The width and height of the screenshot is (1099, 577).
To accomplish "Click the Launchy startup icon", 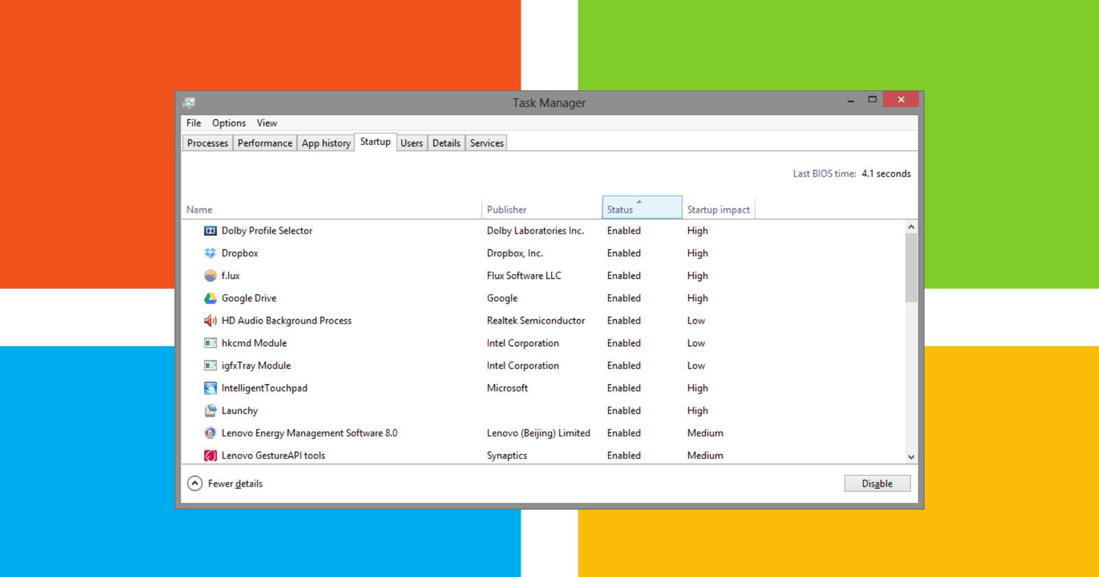I will click(x=210, y=411).
